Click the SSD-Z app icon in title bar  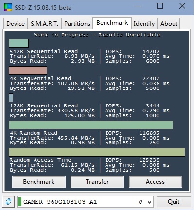click(8, 7)
